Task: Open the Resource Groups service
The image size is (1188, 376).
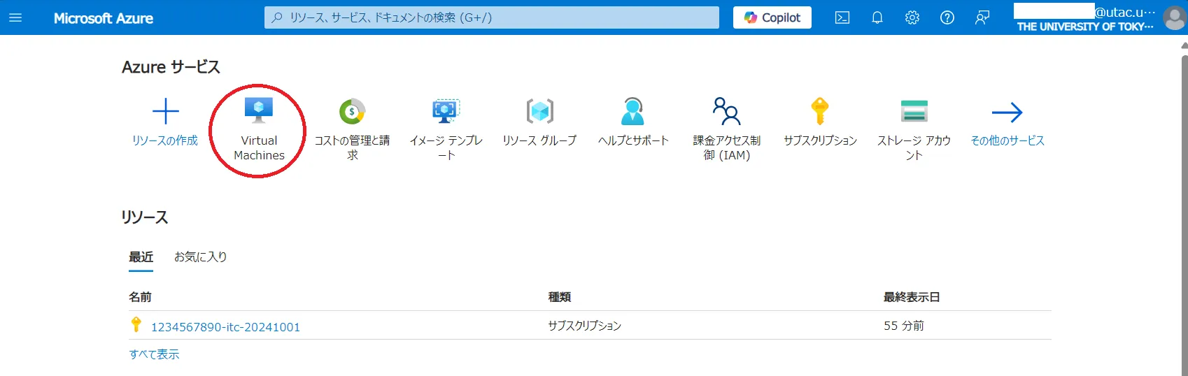Action: click(539, 112)
